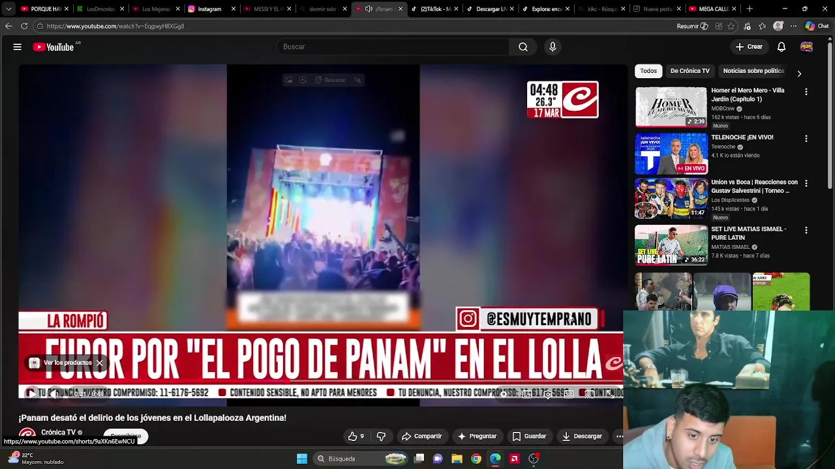Toggle subtitles in the player
Viewport: 835px width, 469px height.
526,393
